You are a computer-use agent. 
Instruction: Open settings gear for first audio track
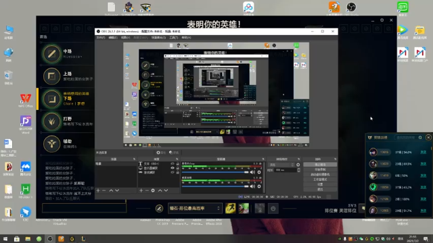pos(259,172)
